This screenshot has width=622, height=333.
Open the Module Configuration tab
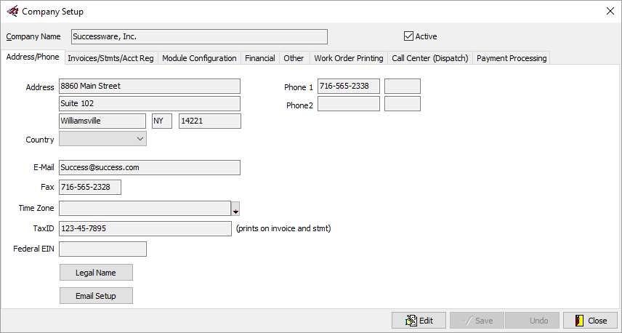tap(199, 58)
